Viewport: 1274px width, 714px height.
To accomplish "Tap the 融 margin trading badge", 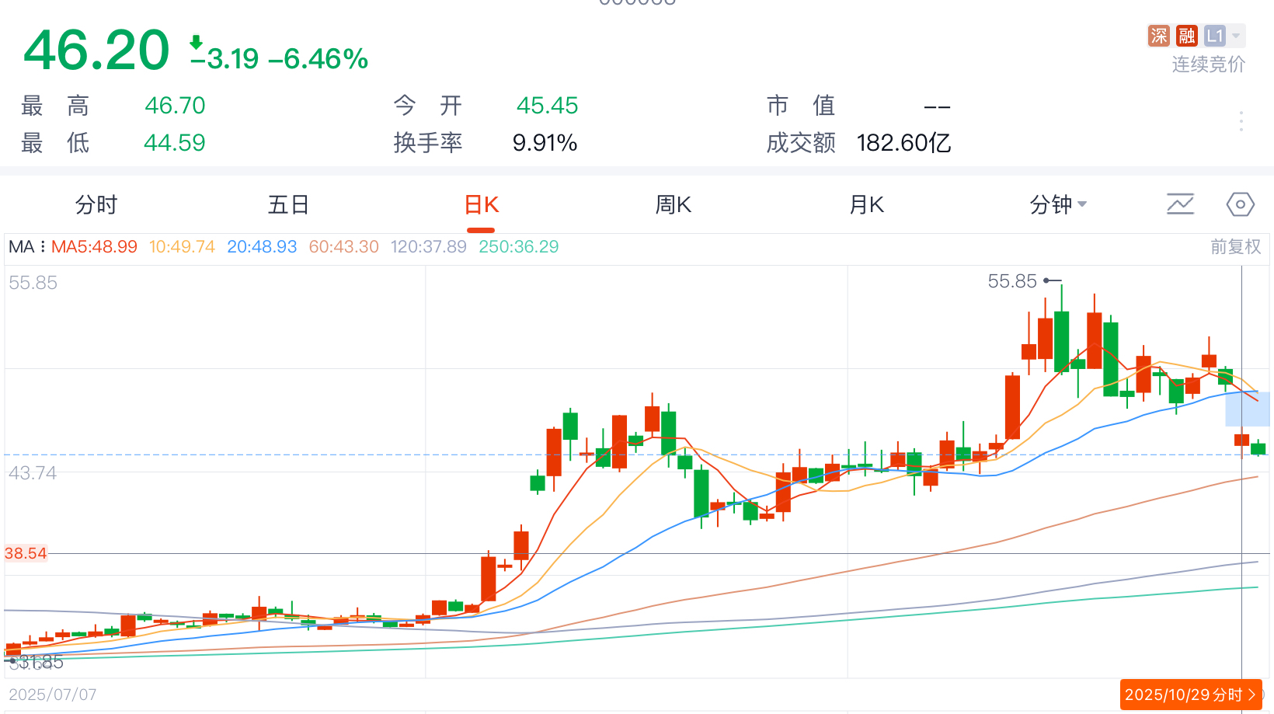I will pyautogui.click(x=1186, y=36).
